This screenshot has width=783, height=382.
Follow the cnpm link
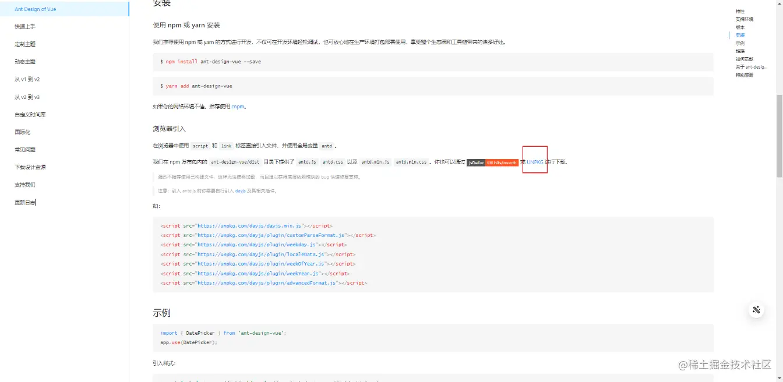[x=238, y=107]
